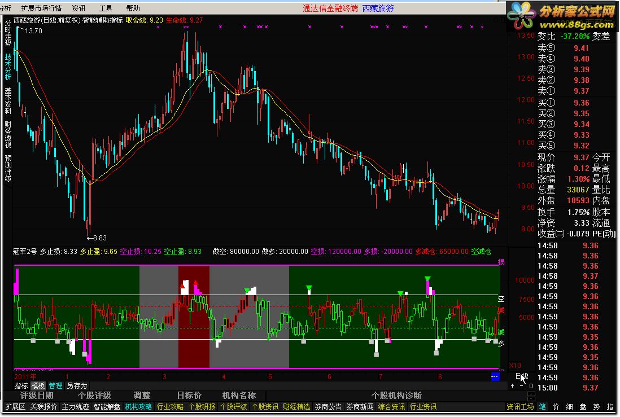
Task: Open the 行业攻略 tab
Action: tap(170, 407)
